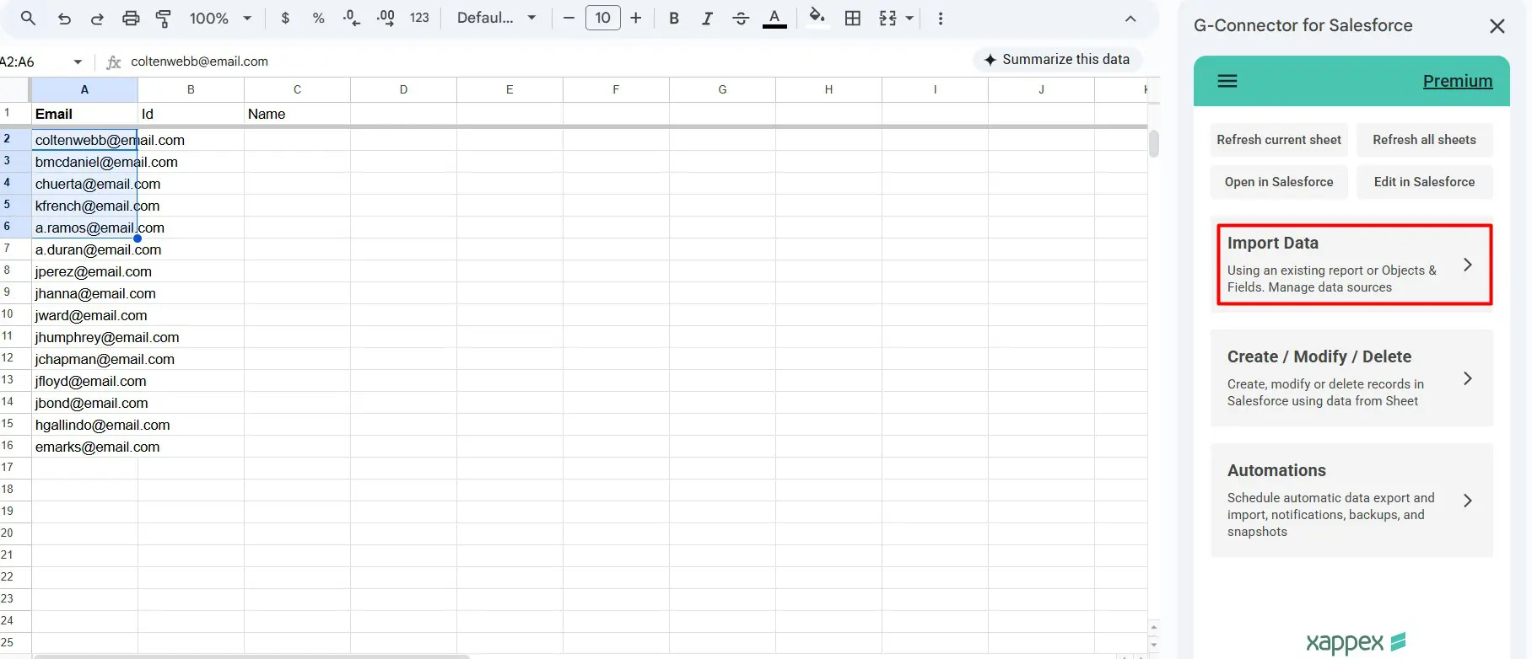Viewport: 1532px width, 659px height.
Task: Select column C header
Action: pyautogui.click(x=297, y=89)
